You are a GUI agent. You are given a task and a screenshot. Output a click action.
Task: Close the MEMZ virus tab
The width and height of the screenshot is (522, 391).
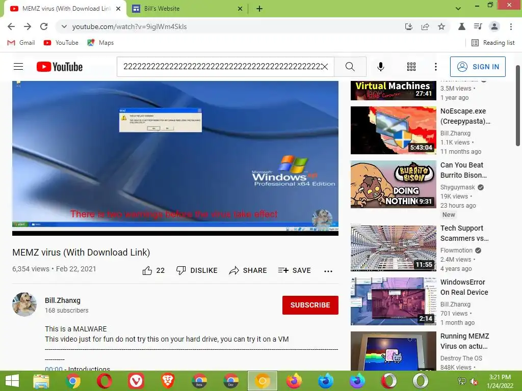click(x=118, y=9)
